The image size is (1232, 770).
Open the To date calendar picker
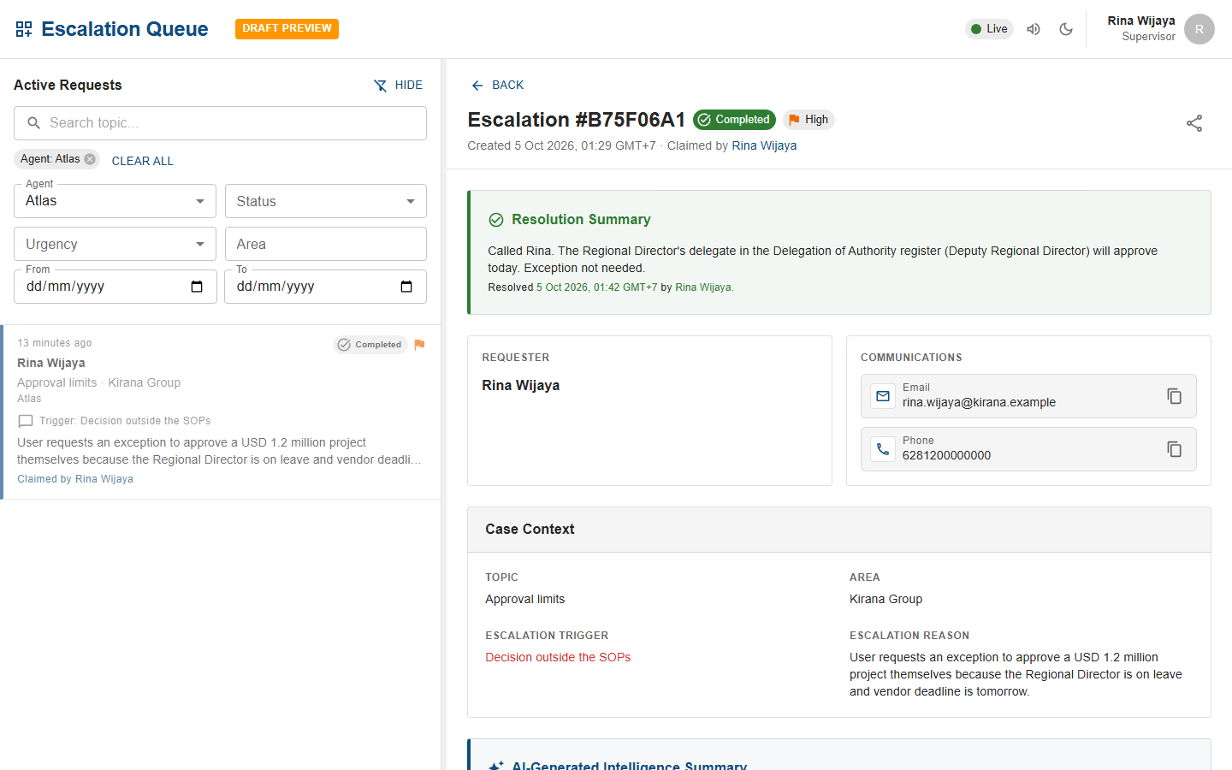click(406, 287)
